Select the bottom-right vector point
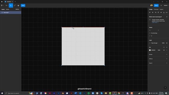The height and width of the screenshot is (95, 169). point(105,65)
